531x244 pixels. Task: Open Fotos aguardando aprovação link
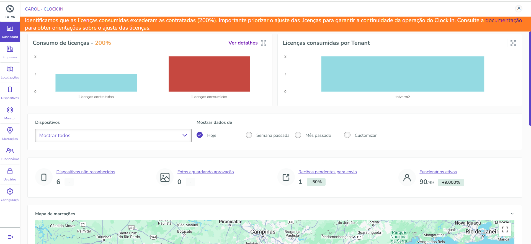click(206, 172)
